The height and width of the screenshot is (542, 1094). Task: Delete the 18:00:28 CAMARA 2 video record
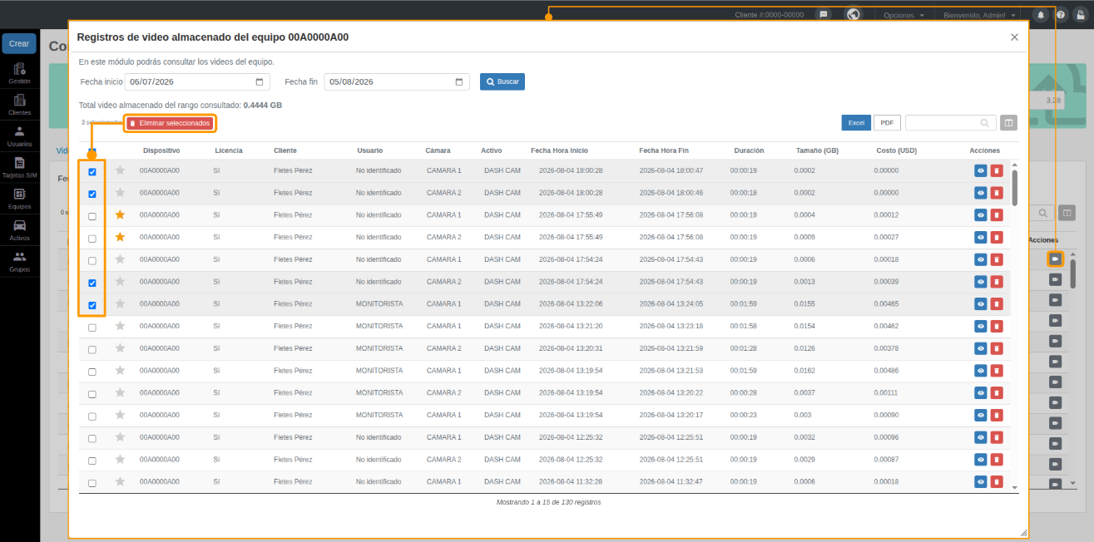coord(997,193)
